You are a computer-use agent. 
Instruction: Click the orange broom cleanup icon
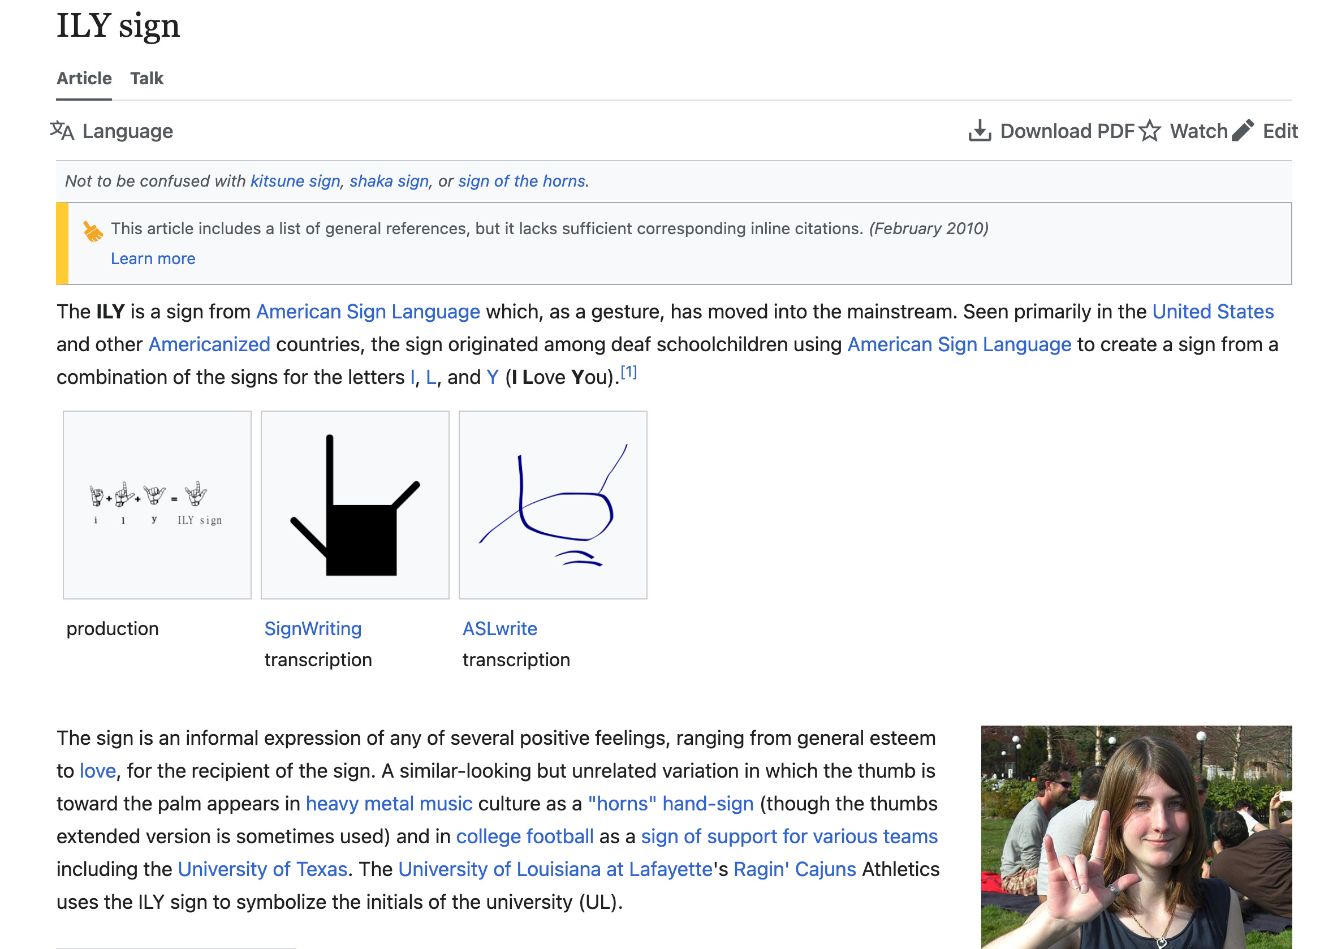click(x=93, y=231)
